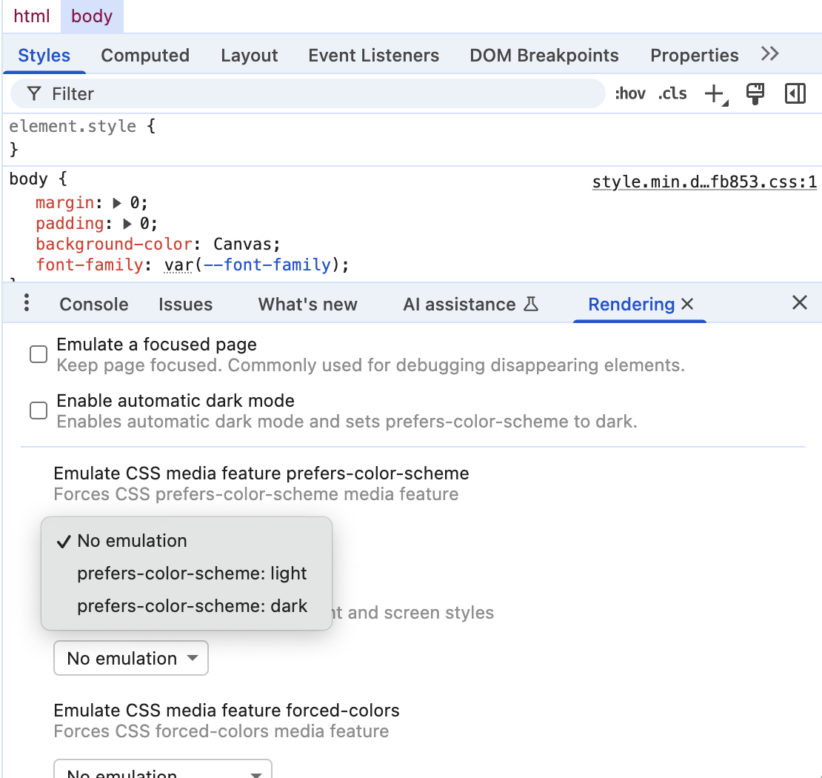Click the Filter styles input field

pyautogui.click(x=318, y=94)
